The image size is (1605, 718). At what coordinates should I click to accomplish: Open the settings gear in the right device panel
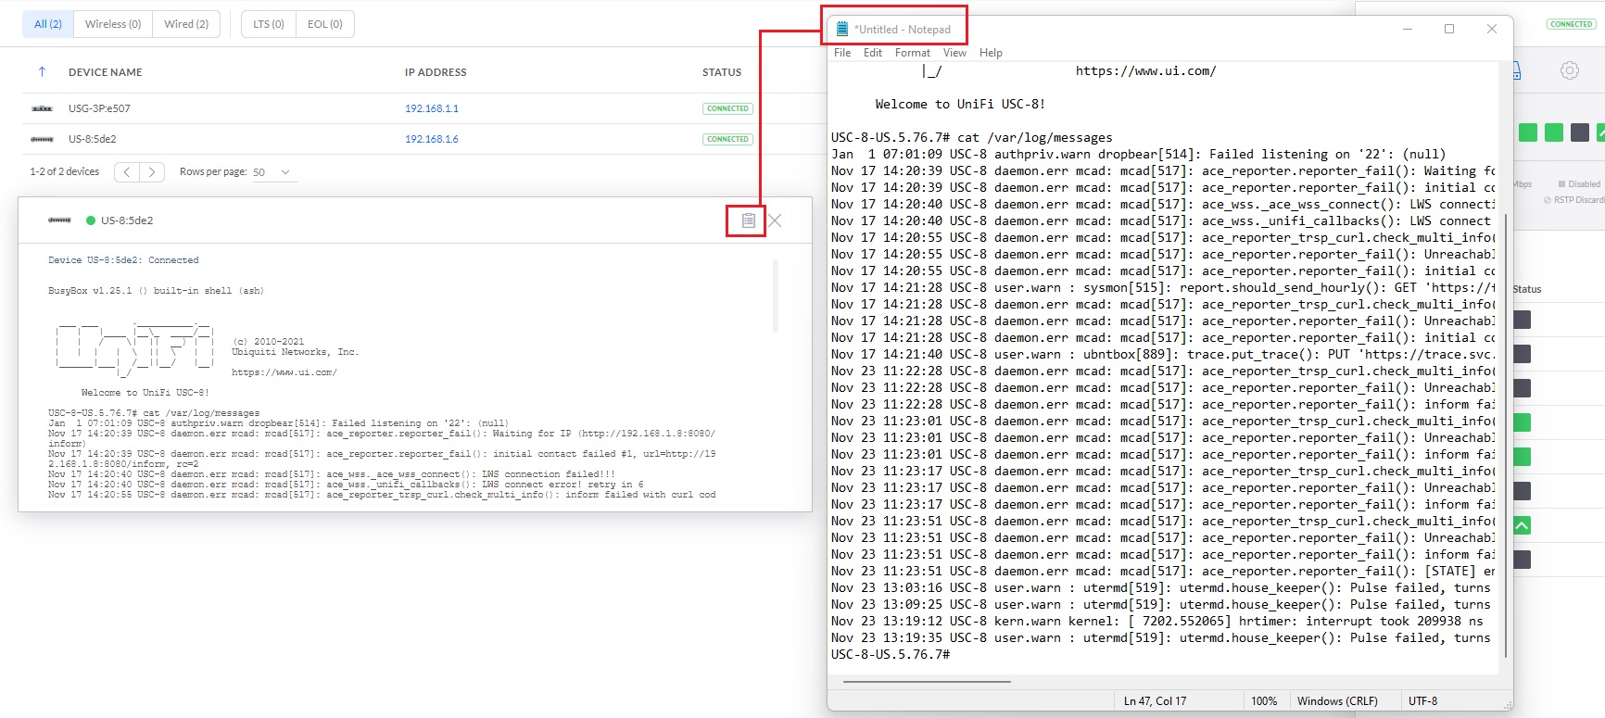[x=1569, y=70]
